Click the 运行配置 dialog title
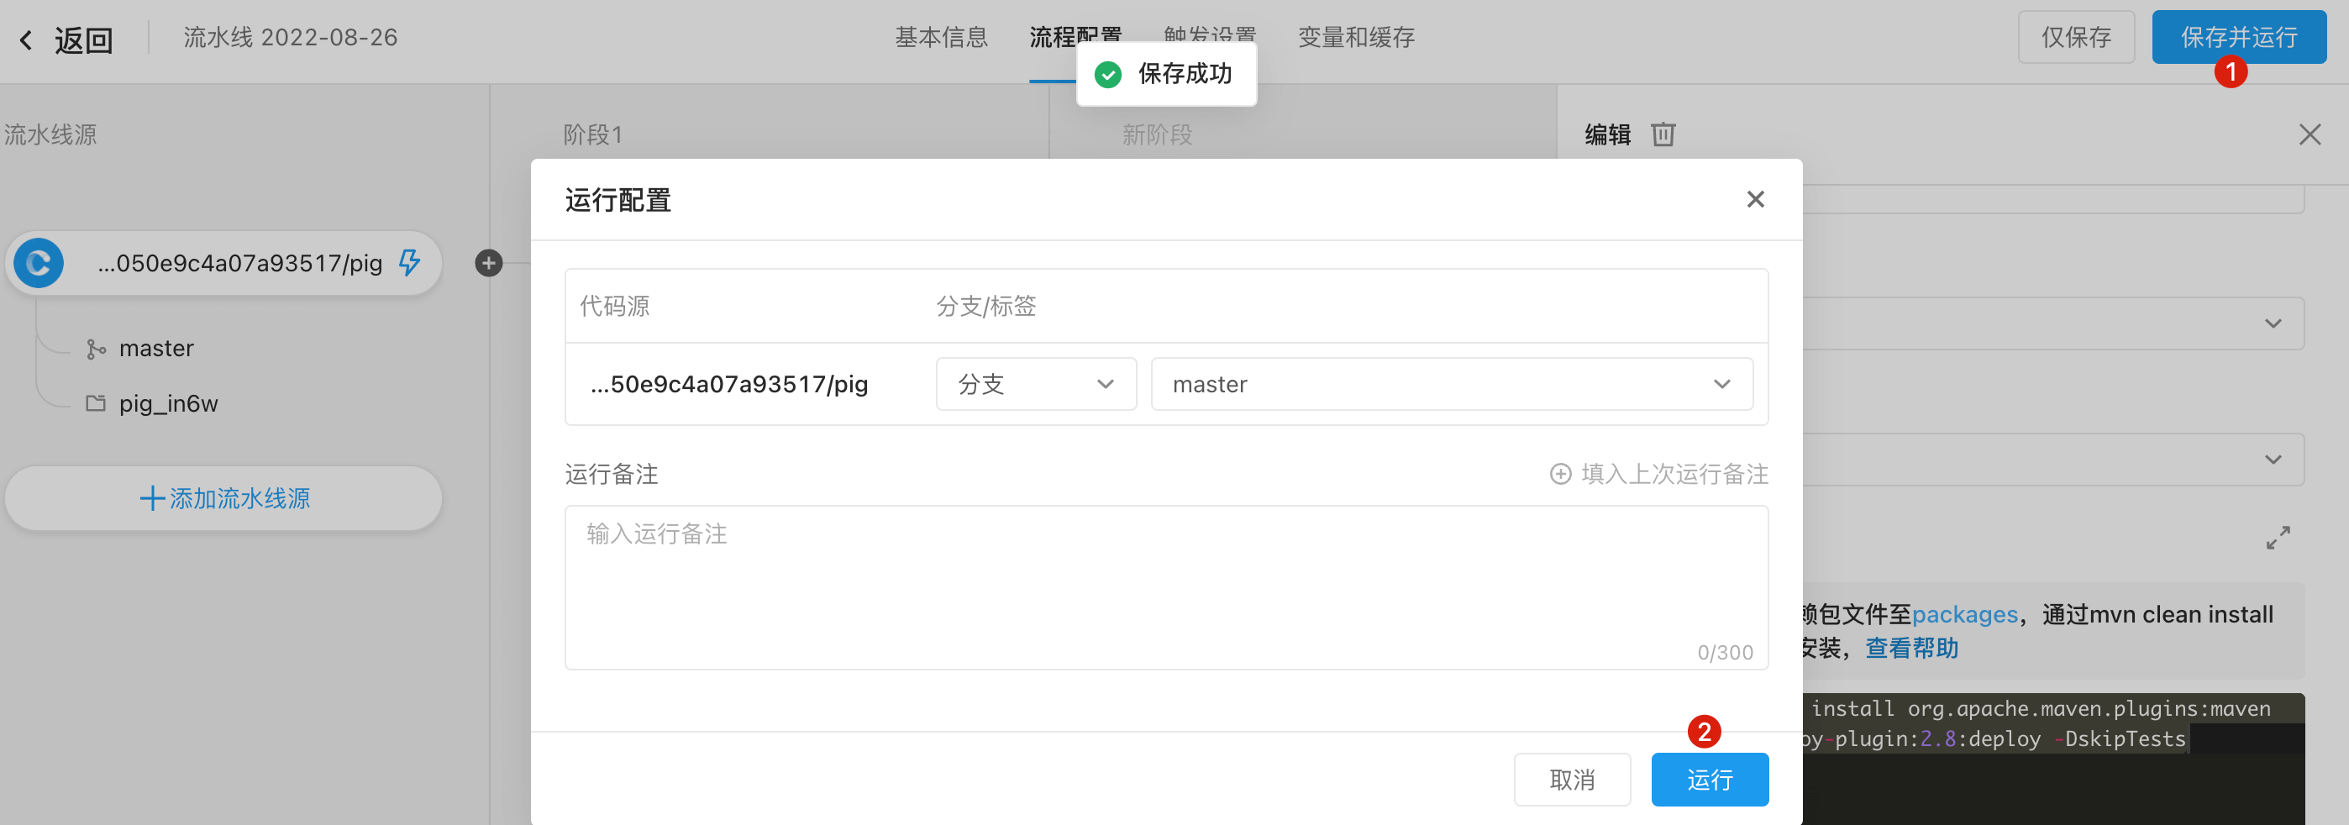This screenshot has width=2349, height=825. (x=618, y=200)
